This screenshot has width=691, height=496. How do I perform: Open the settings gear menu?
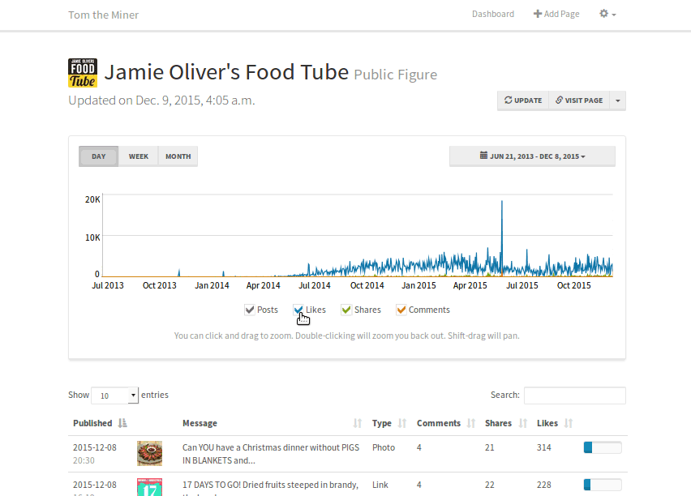click(607, 14)
